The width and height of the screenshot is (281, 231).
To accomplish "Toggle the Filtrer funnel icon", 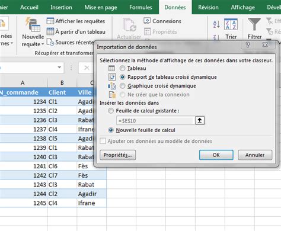I will point(254,24).
